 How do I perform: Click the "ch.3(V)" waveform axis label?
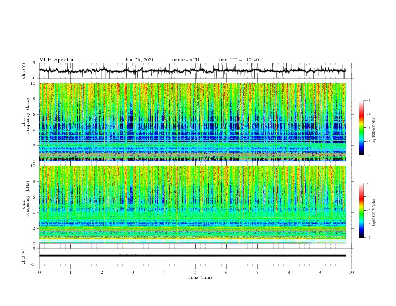(23, 256)
